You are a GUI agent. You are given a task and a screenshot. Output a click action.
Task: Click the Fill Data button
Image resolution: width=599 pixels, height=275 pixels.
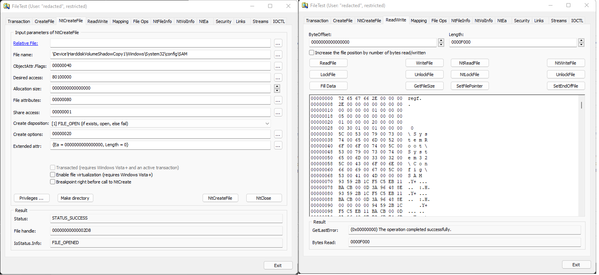coord(328,86)
